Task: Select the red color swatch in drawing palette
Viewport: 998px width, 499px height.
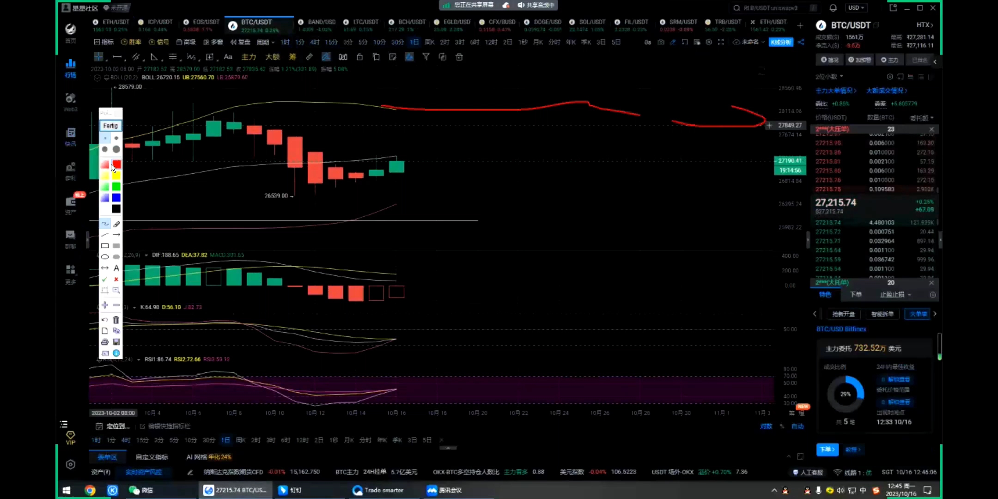Action: click(116, 164)
